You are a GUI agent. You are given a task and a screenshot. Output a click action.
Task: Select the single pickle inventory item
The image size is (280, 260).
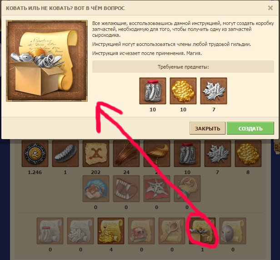(65, 153)
